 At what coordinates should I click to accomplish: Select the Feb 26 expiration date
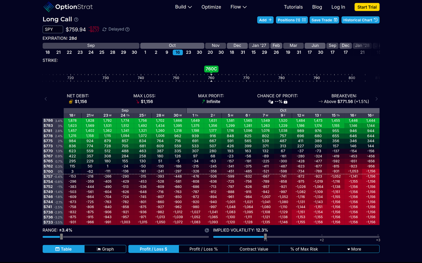coord(276,52)
